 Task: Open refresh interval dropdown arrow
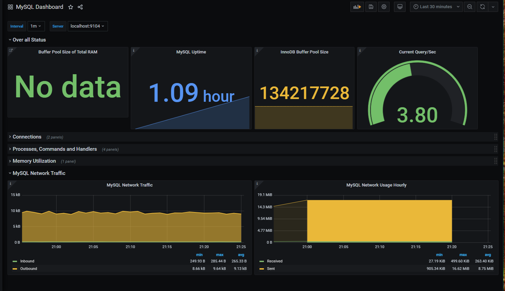pyautogui.click(x=493, y=7)
